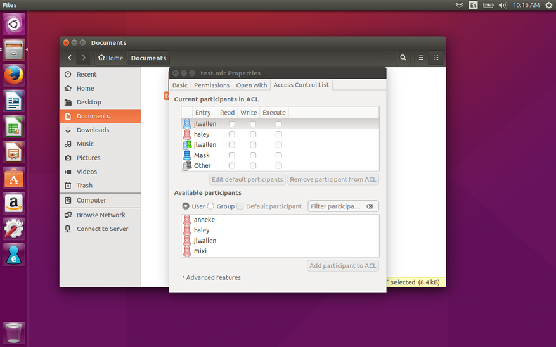Image resolution: width=556 pixels, height=347 pixels.
Task: Open the blue 'e' user app in the dock
Action: [14, 255]
